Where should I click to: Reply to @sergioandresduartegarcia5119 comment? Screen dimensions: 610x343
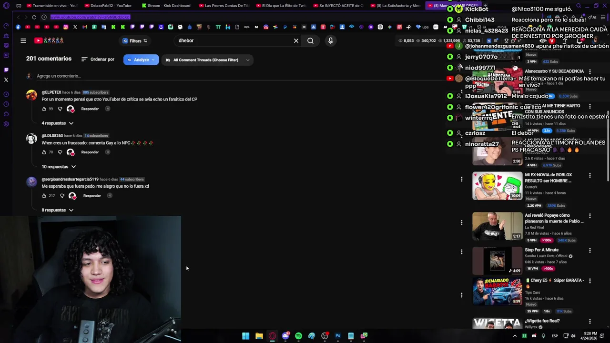(92, 196)
